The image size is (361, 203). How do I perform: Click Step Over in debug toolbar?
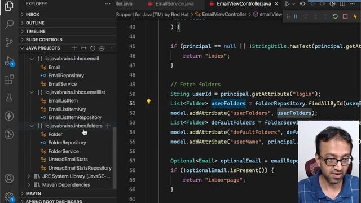point(306,16)
